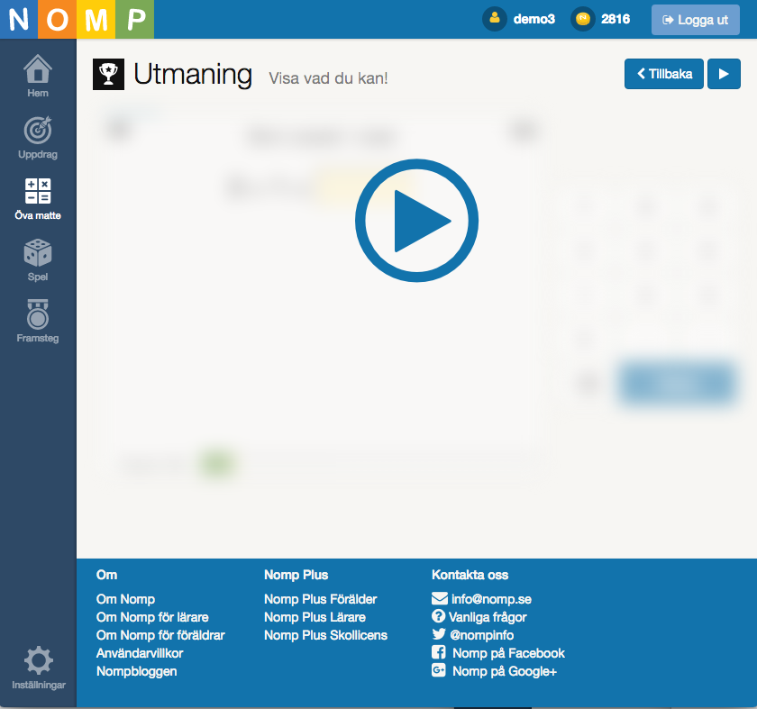Click the Google+ icon in footer
The width and height of the screenshot is (757, 709).
click(438, 670)
